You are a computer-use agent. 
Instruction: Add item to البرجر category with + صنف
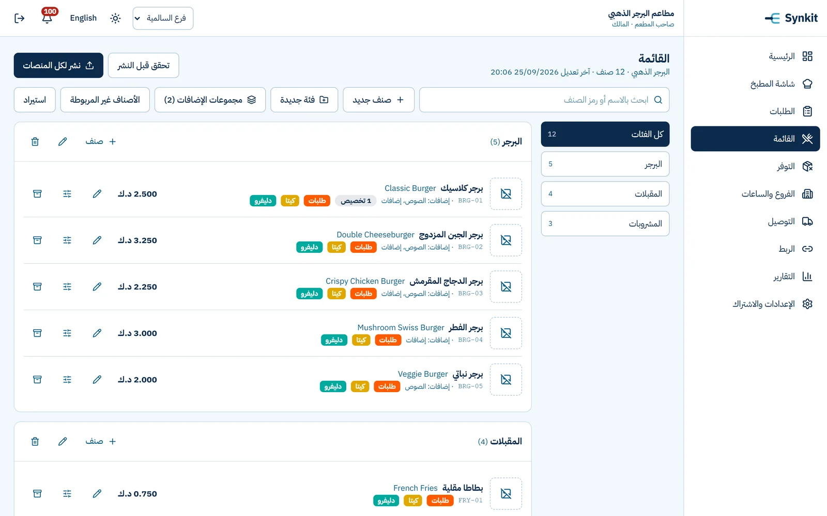click(101, 141)
